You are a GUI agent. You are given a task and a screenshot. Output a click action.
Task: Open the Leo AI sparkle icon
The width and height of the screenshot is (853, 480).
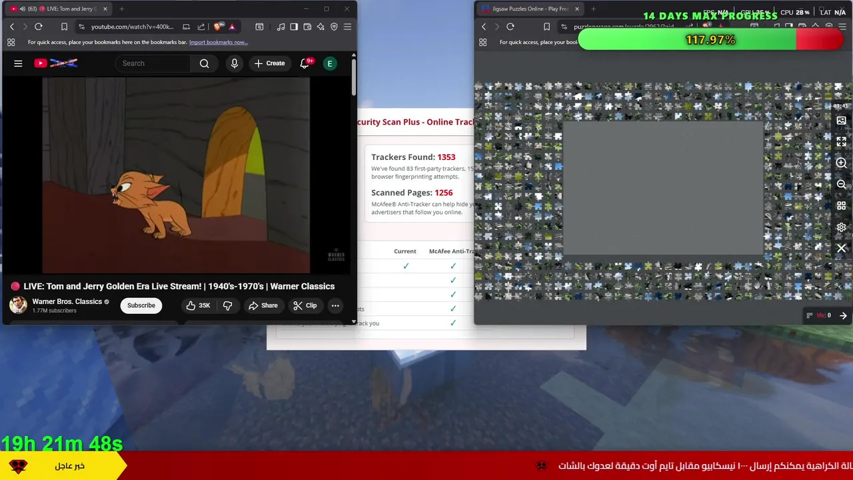[x=321, y=27]
